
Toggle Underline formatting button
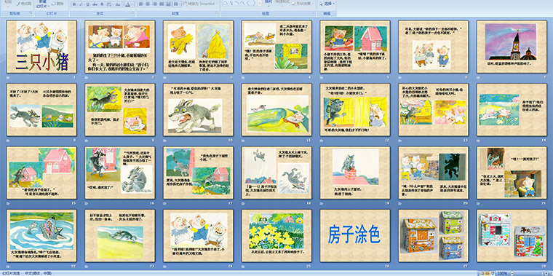coord(87,4)
